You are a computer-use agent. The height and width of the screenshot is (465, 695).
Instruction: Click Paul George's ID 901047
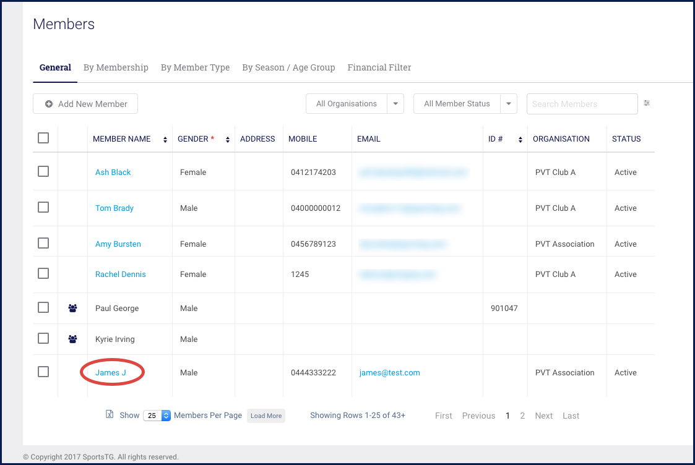(504, 308)
